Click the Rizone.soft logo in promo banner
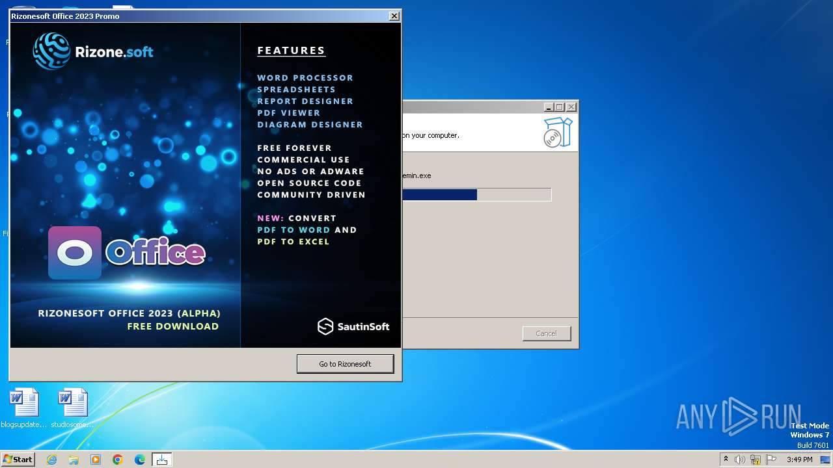Image resolution: width=833 pixels, height=468 pixels. pyautogui.click(x=93, y=51)
